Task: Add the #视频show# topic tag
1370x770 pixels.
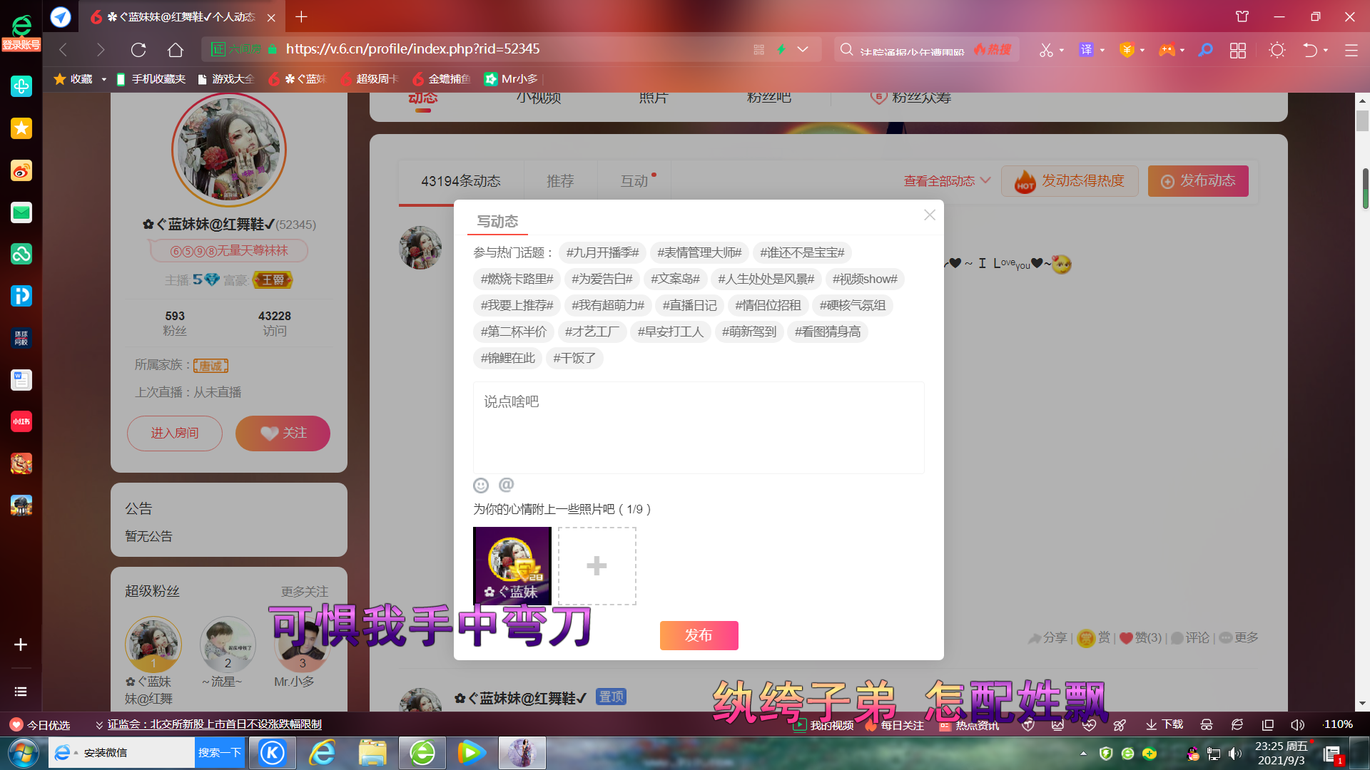Action: point(865,279)
